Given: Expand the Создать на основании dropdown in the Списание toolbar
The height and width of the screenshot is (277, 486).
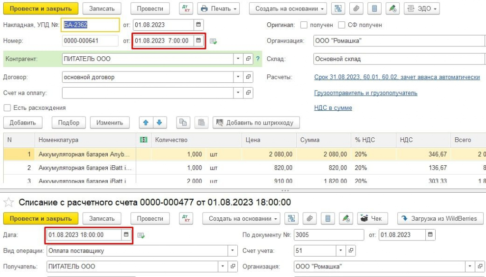Looking at the screenshot, I should 242,218.
